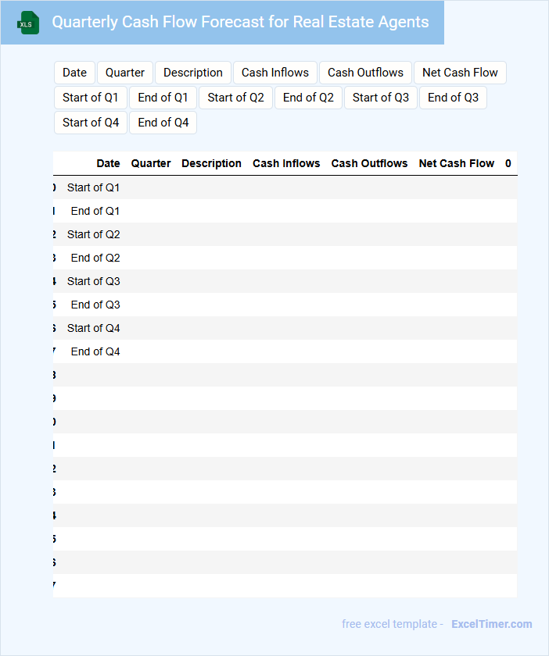Select the Quarter tag button
This screenshot has width=549, height=656.
click(x=125, y=73)
